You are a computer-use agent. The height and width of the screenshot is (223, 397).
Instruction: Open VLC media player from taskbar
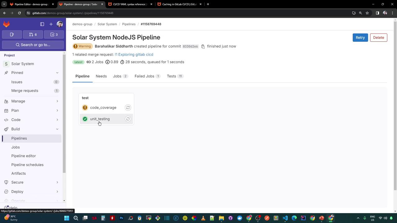(x=203, y=218)
